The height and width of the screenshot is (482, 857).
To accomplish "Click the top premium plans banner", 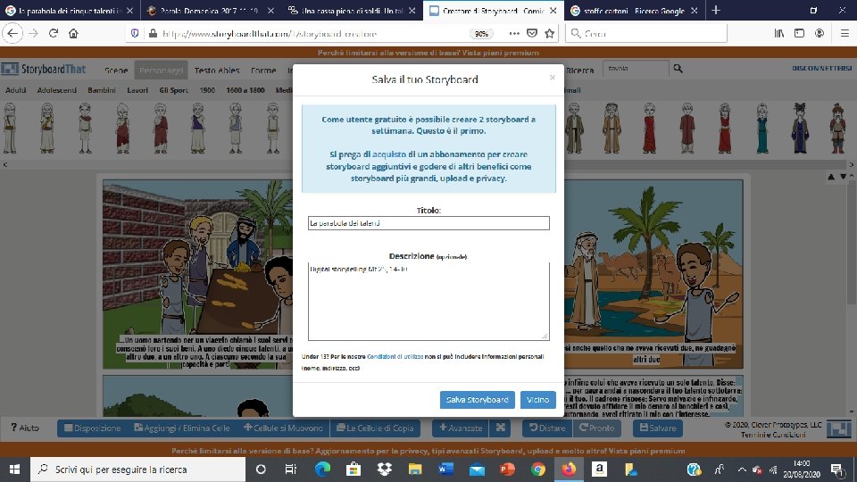I will click(428, 53).
